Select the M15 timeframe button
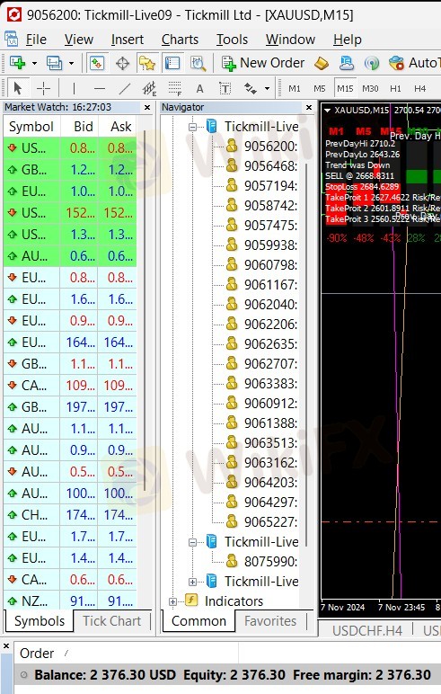Screen dimensions: 441x694 (345, 88)
